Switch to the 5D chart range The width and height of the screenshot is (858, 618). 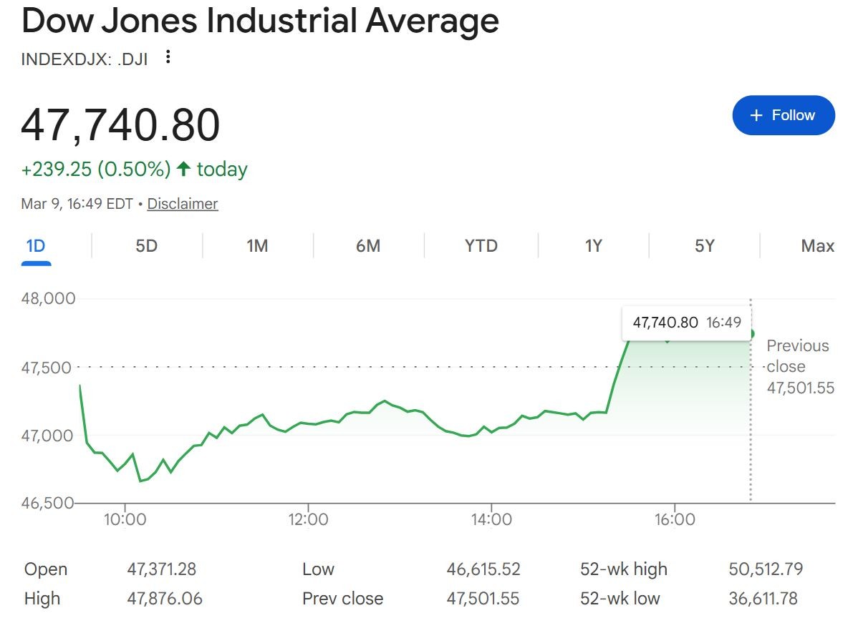[146, 246]
